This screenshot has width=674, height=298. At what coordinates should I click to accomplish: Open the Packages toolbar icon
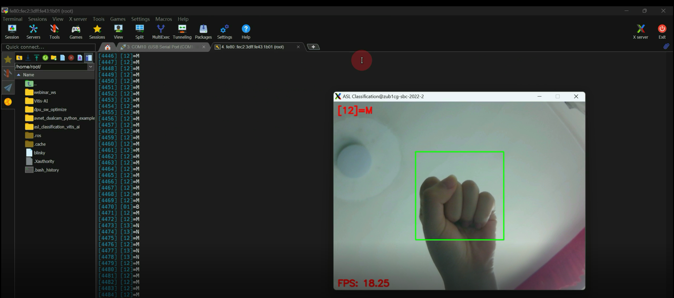click(203, 32)
